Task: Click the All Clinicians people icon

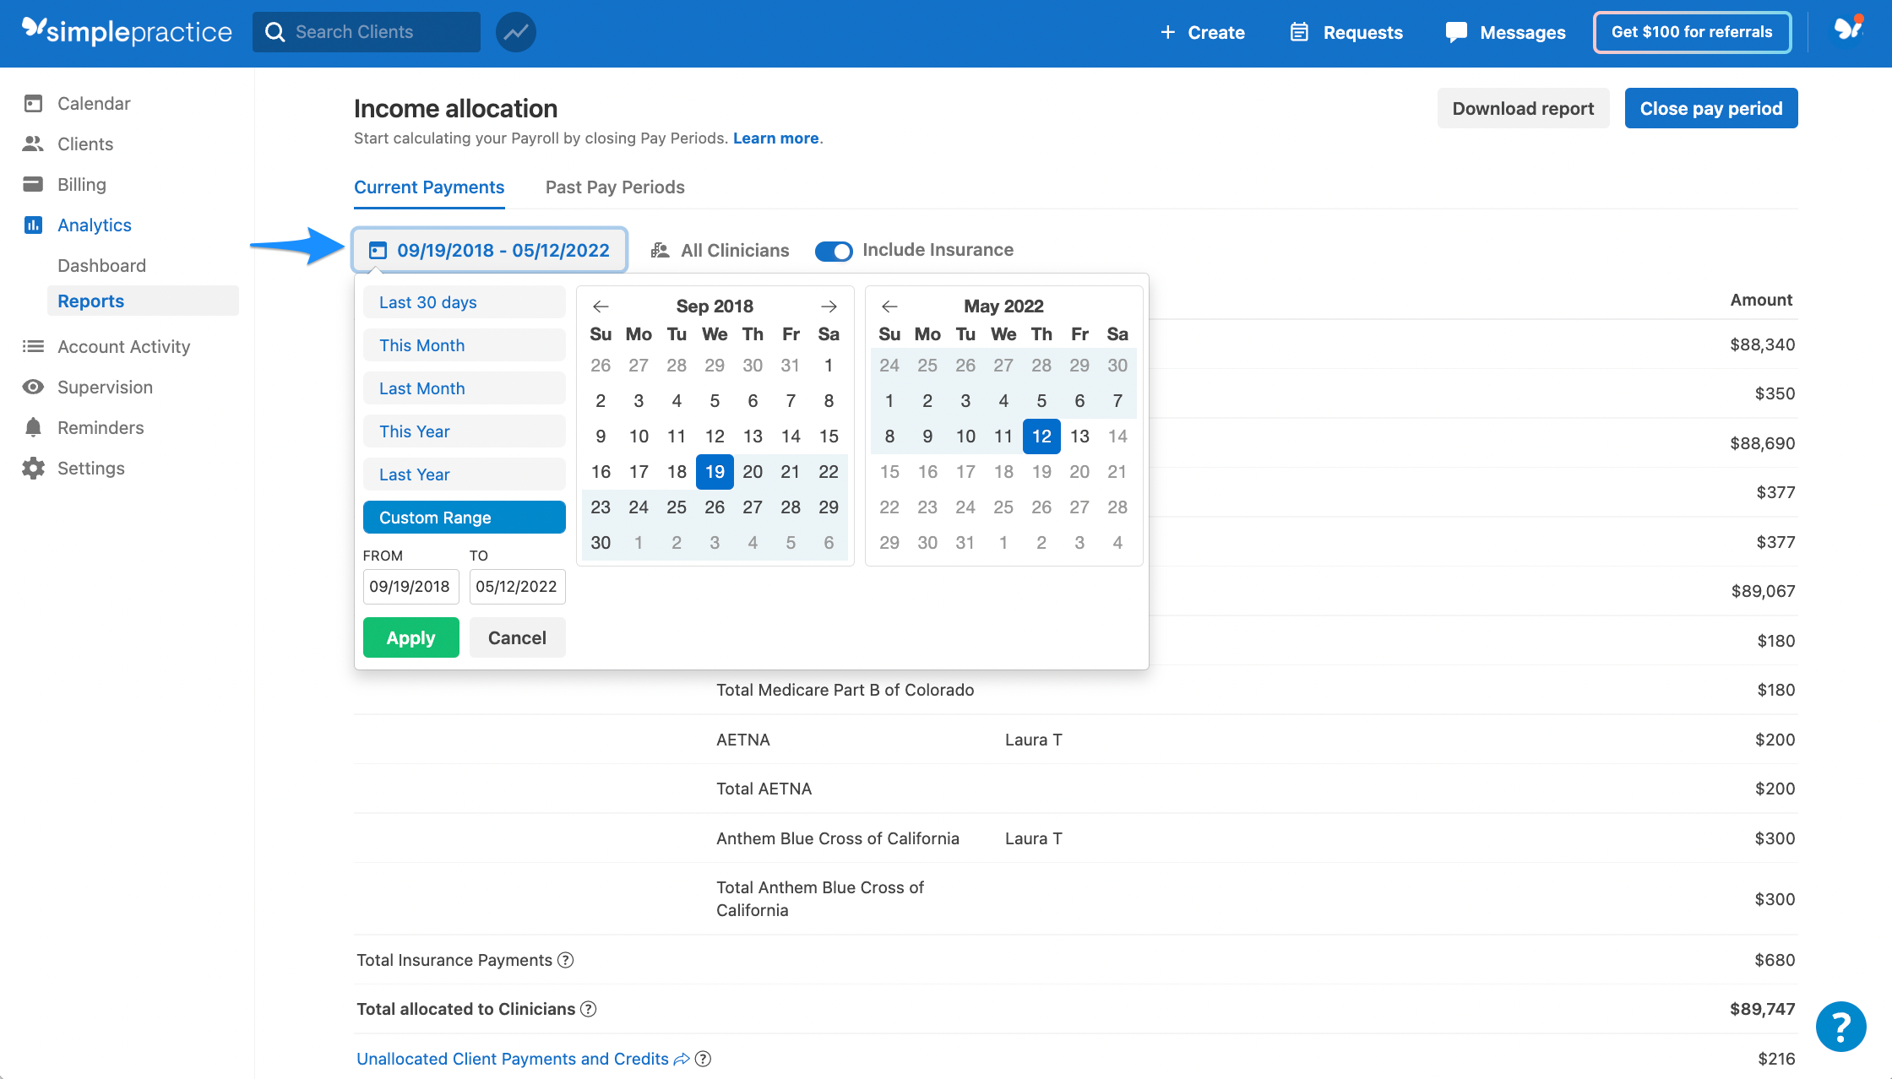Action: pos(661,251)
